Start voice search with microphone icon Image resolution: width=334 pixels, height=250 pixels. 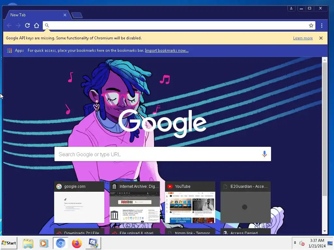point(264,154)
